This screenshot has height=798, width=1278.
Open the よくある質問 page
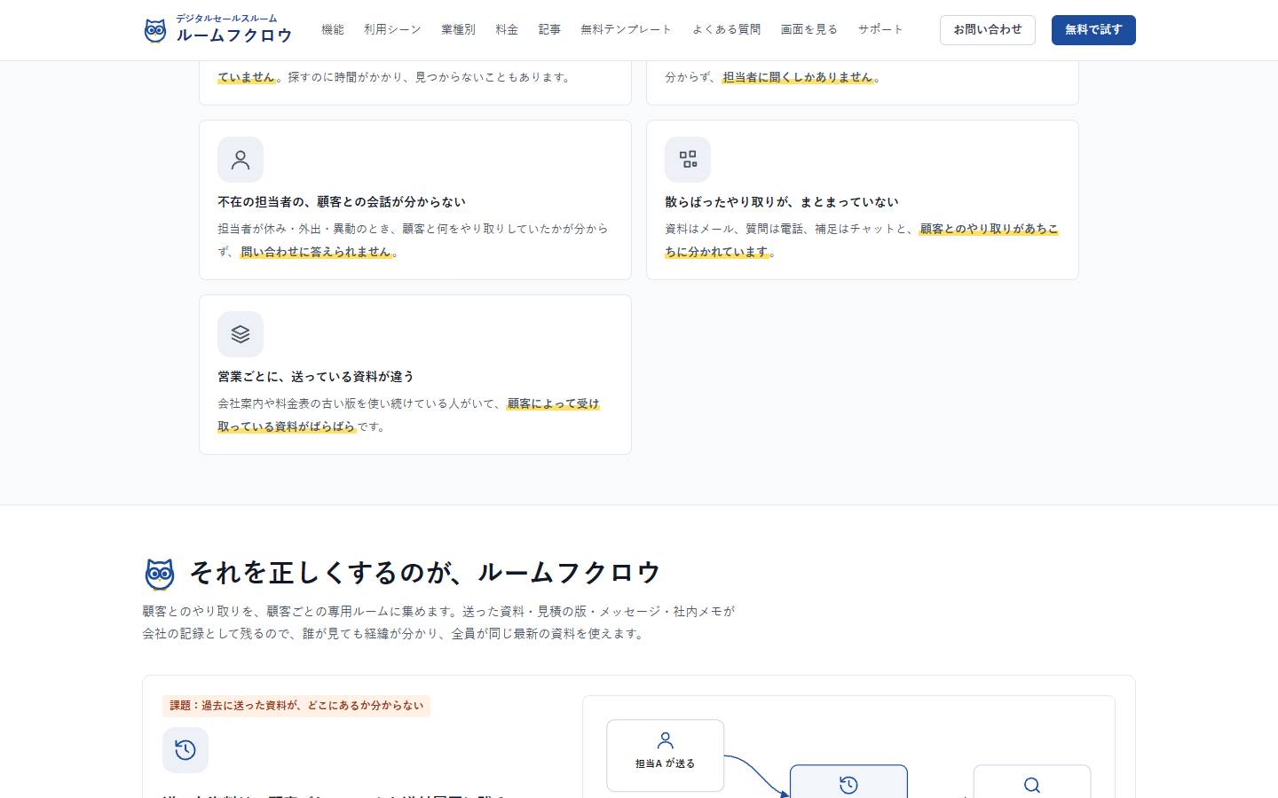coord(727,29)
